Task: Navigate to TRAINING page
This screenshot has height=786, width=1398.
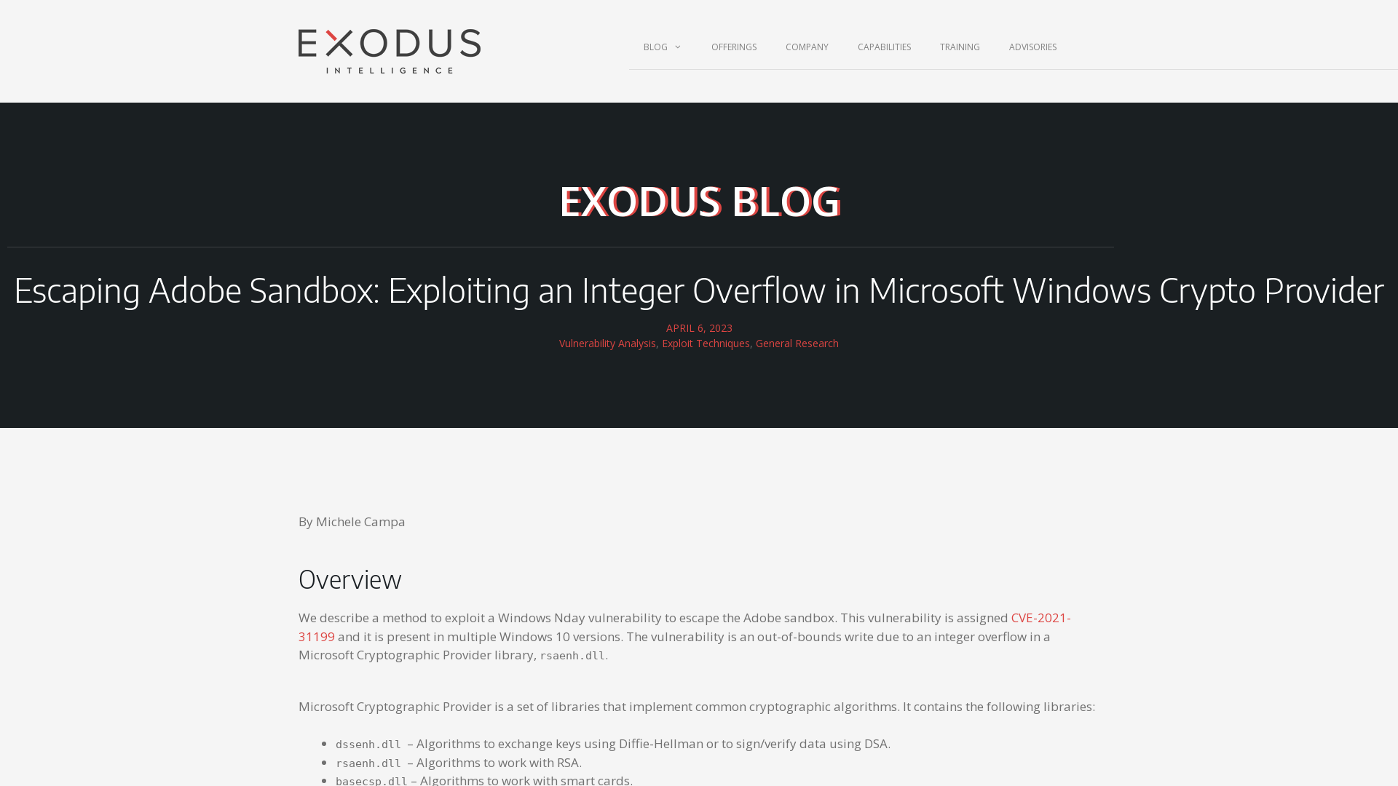Action: [959, 46]
